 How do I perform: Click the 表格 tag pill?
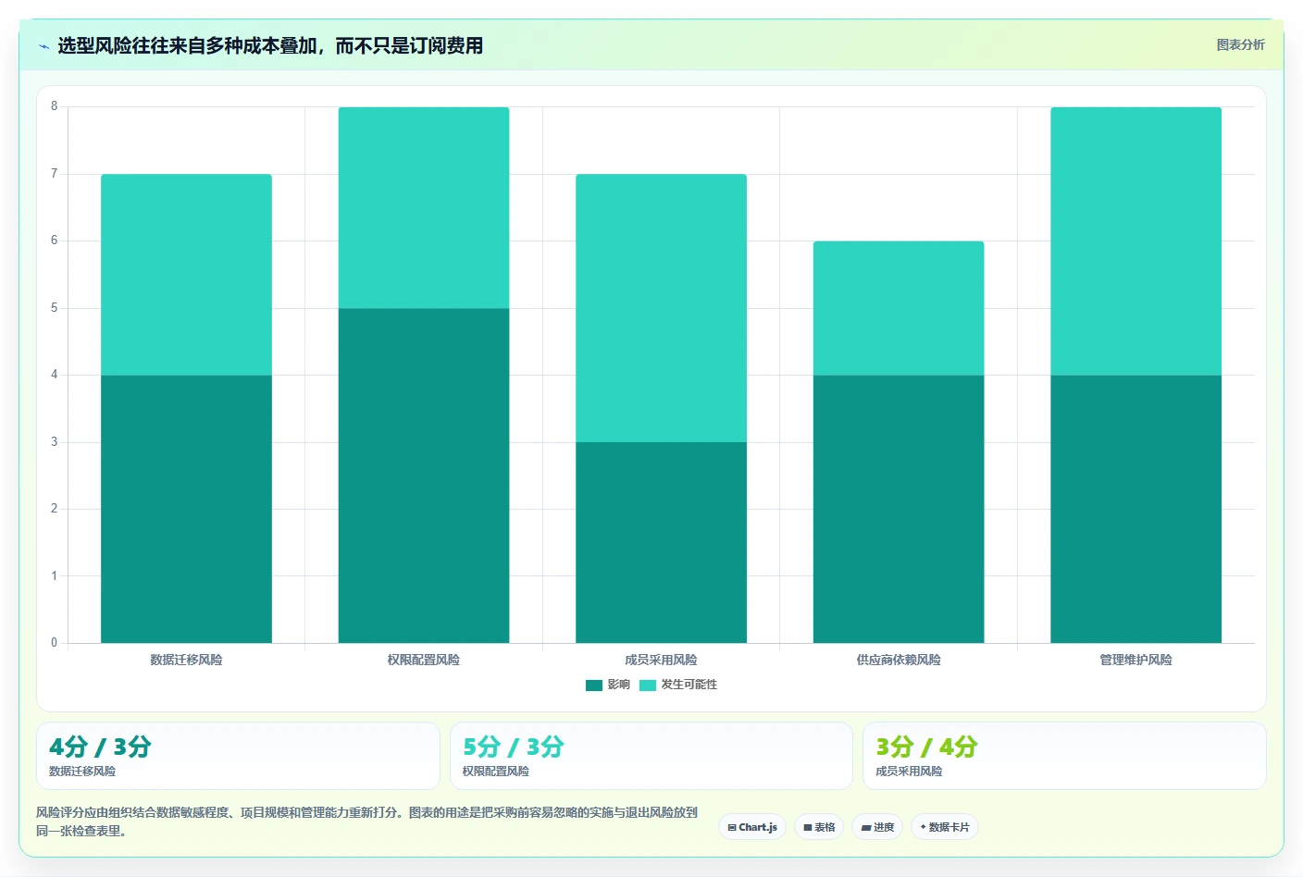click(819, 827)
